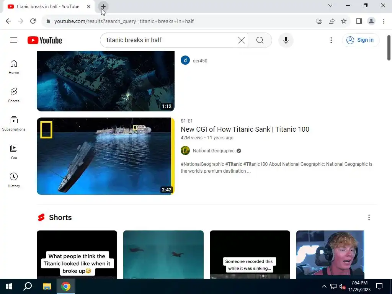Open a new tab with plus button
The width and height of the screenshot is (392, 294).
pyautogui.click(x=103, y=7)
